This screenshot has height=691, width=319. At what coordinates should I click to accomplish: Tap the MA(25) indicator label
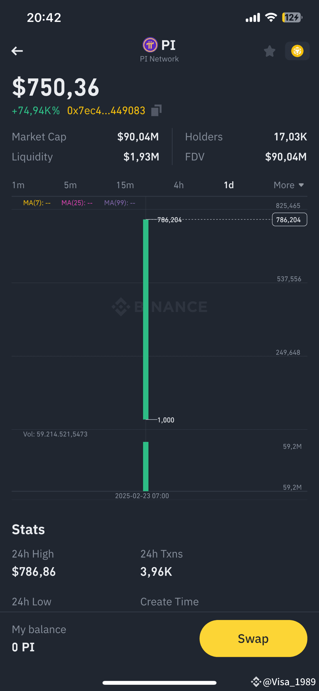[77, 203]
